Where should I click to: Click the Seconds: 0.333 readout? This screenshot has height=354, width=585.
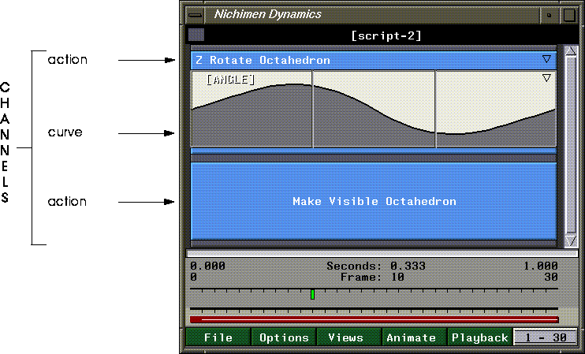click(376, 266)
